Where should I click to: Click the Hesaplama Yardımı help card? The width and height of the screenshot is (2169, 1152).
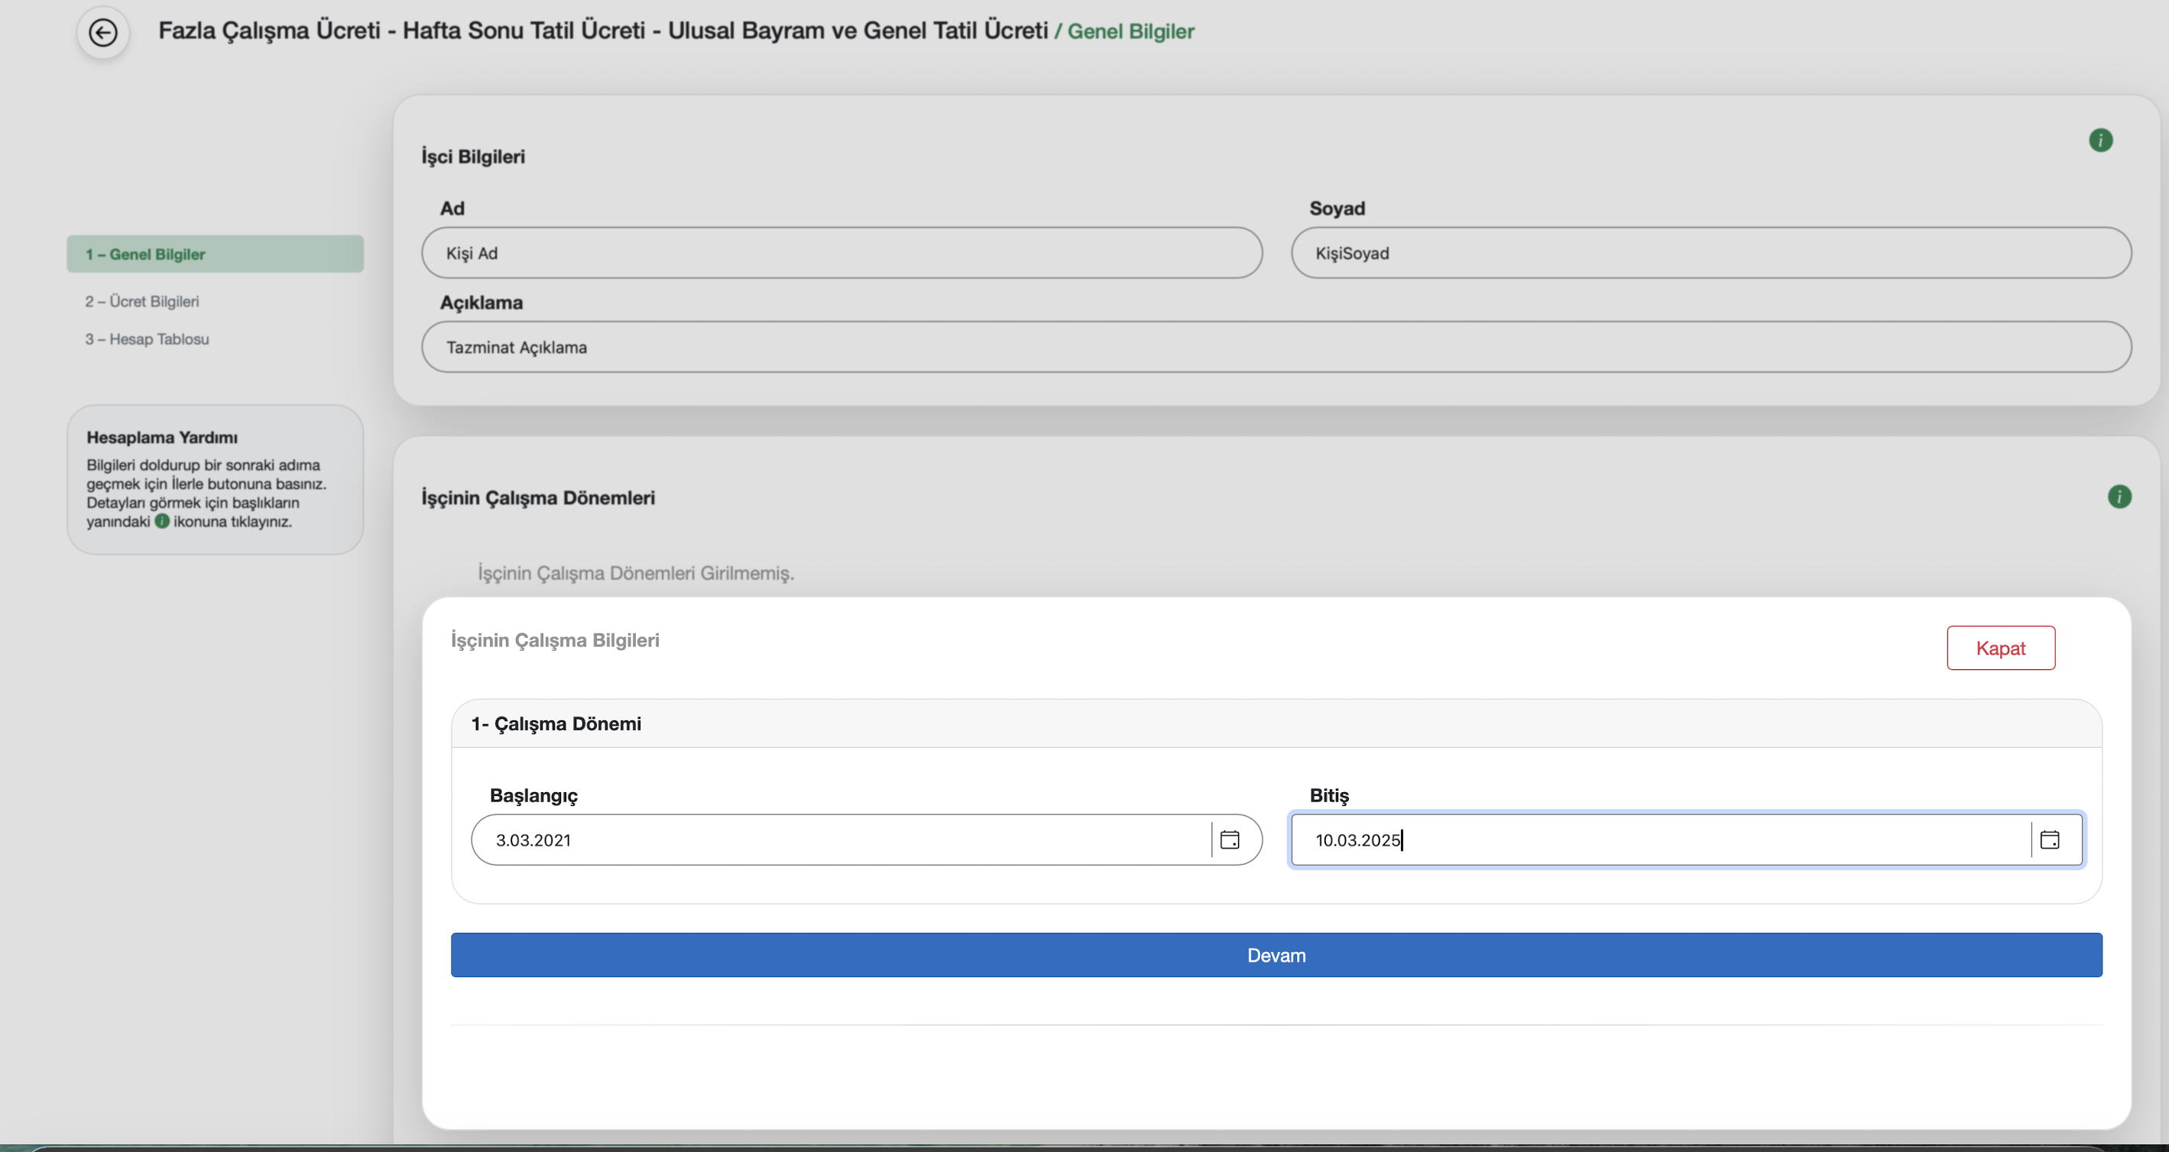[215, 480]
